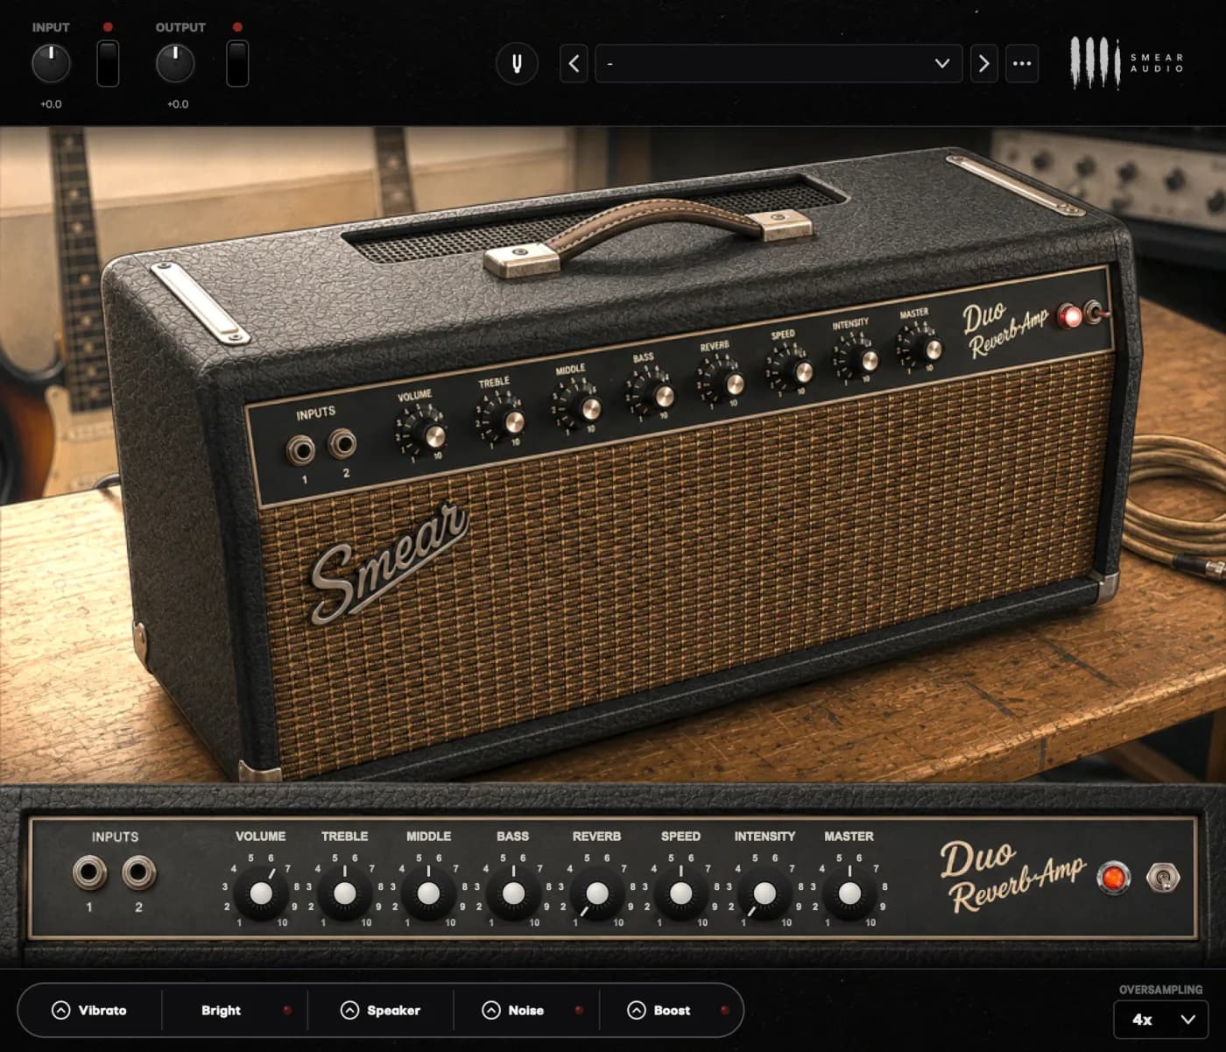Open the Oversampling 4x dropdown
The height and width of the screenshot is (1052, 1226).
click(1161, 1020)
